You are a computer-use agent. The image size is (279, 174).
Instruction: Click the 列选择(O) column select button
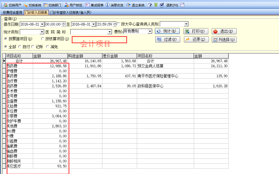[x=224, y=39]
